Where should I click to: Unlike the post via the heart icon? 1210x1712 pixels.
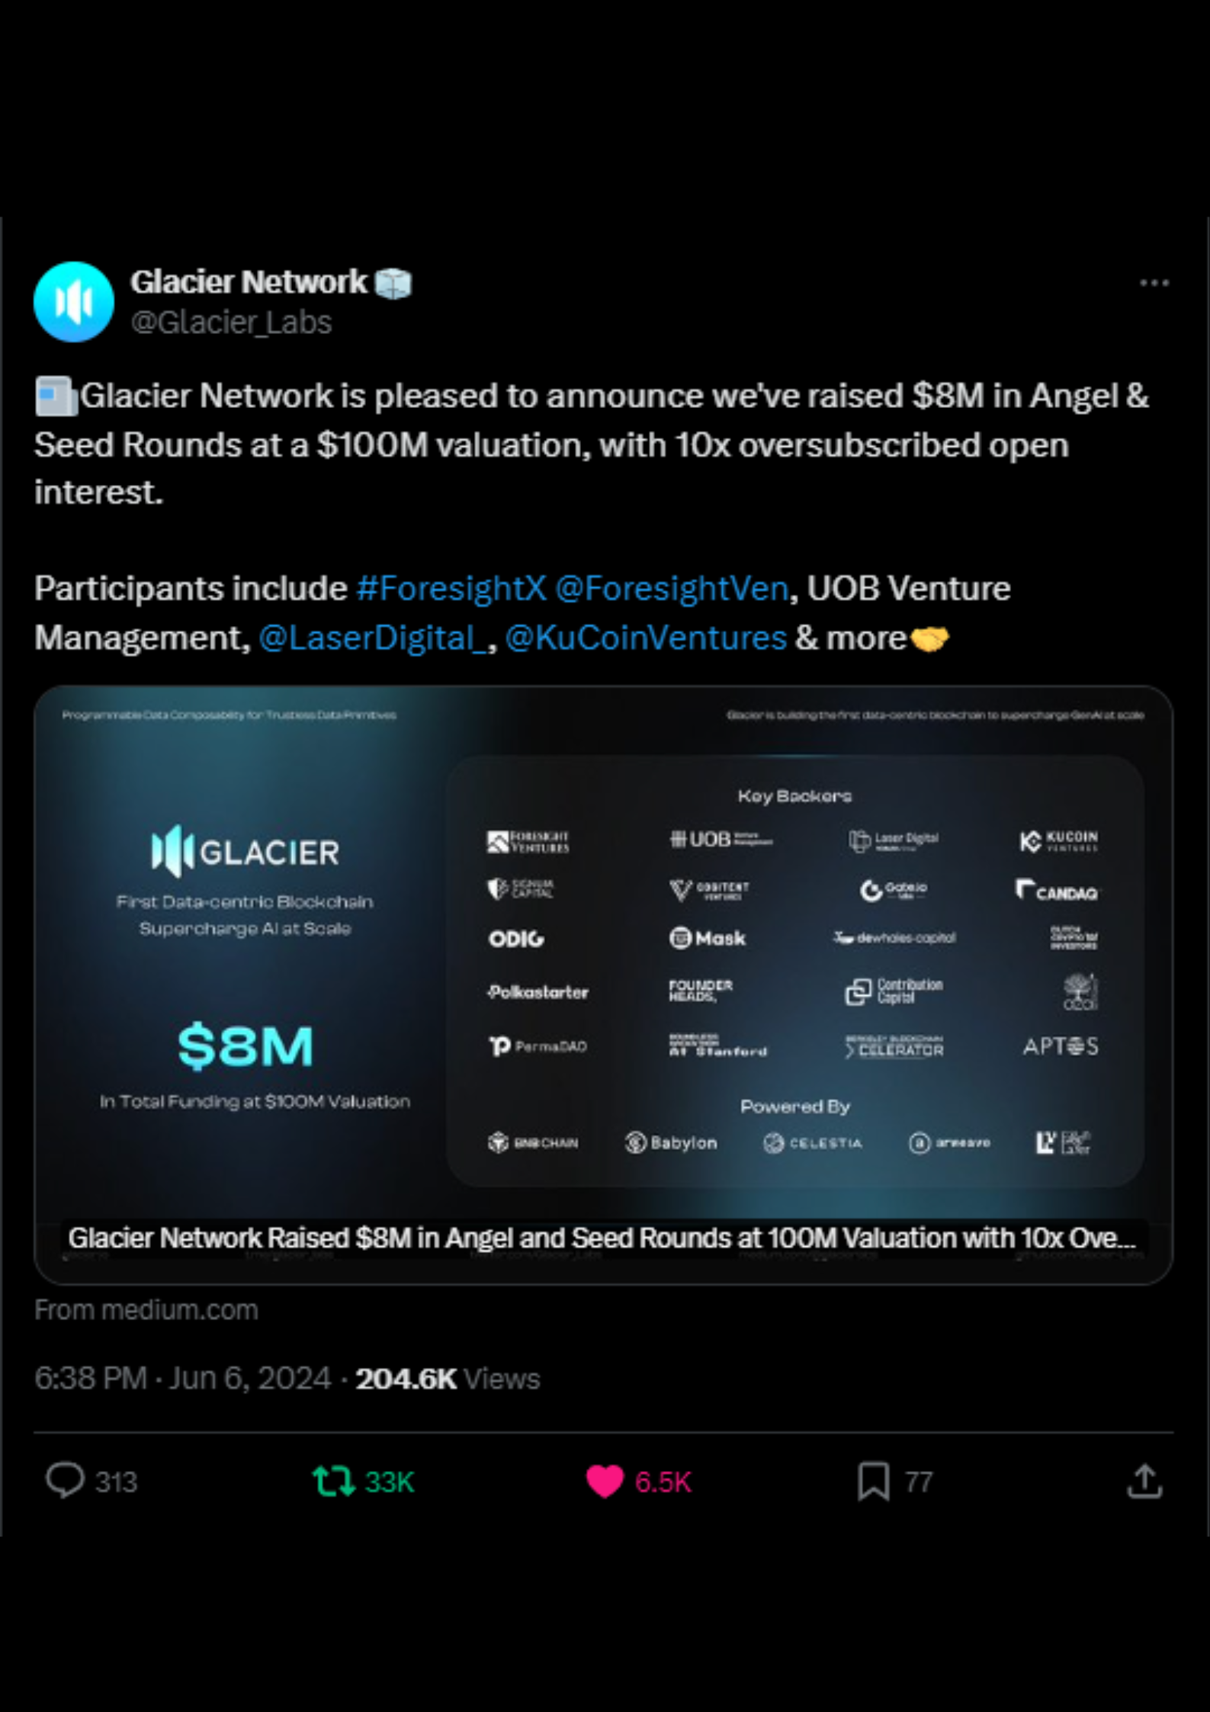[605, 1481]
